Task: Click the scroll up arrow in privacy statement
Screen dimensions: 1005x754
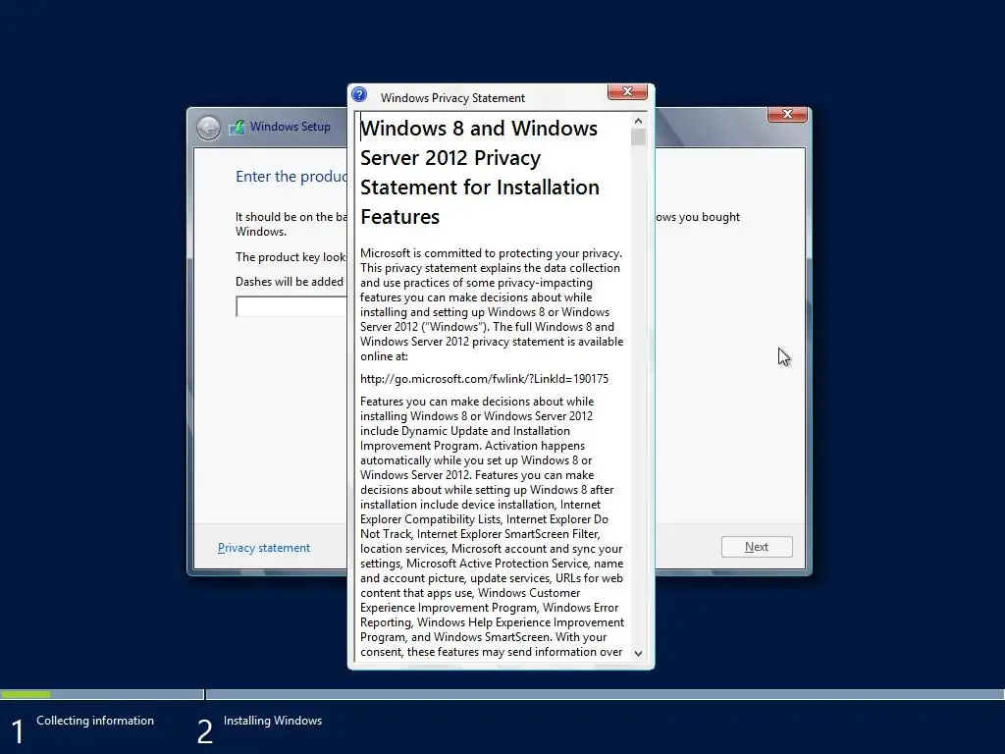Action: coord(638,121)
